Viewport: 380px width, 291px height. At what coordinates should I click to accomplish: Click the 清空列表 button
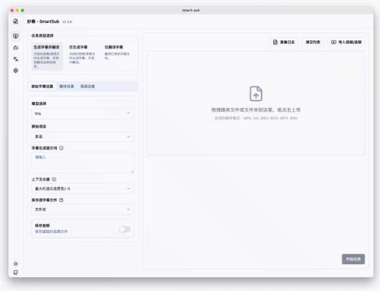pos(313,42)
